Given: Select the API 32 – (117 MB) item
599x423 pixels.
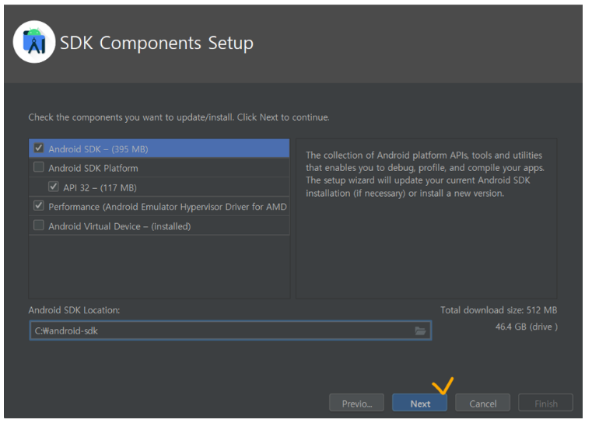Looking at the screenshot, I should click(100, 187).
